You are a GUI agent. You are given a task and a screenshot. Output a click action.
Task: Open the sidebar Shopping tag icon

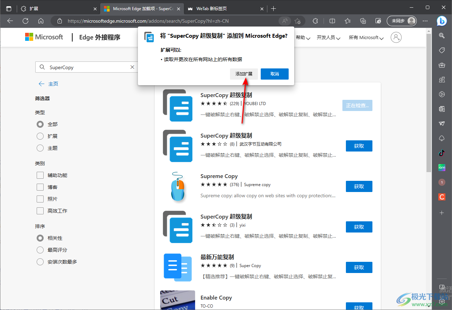442,50
